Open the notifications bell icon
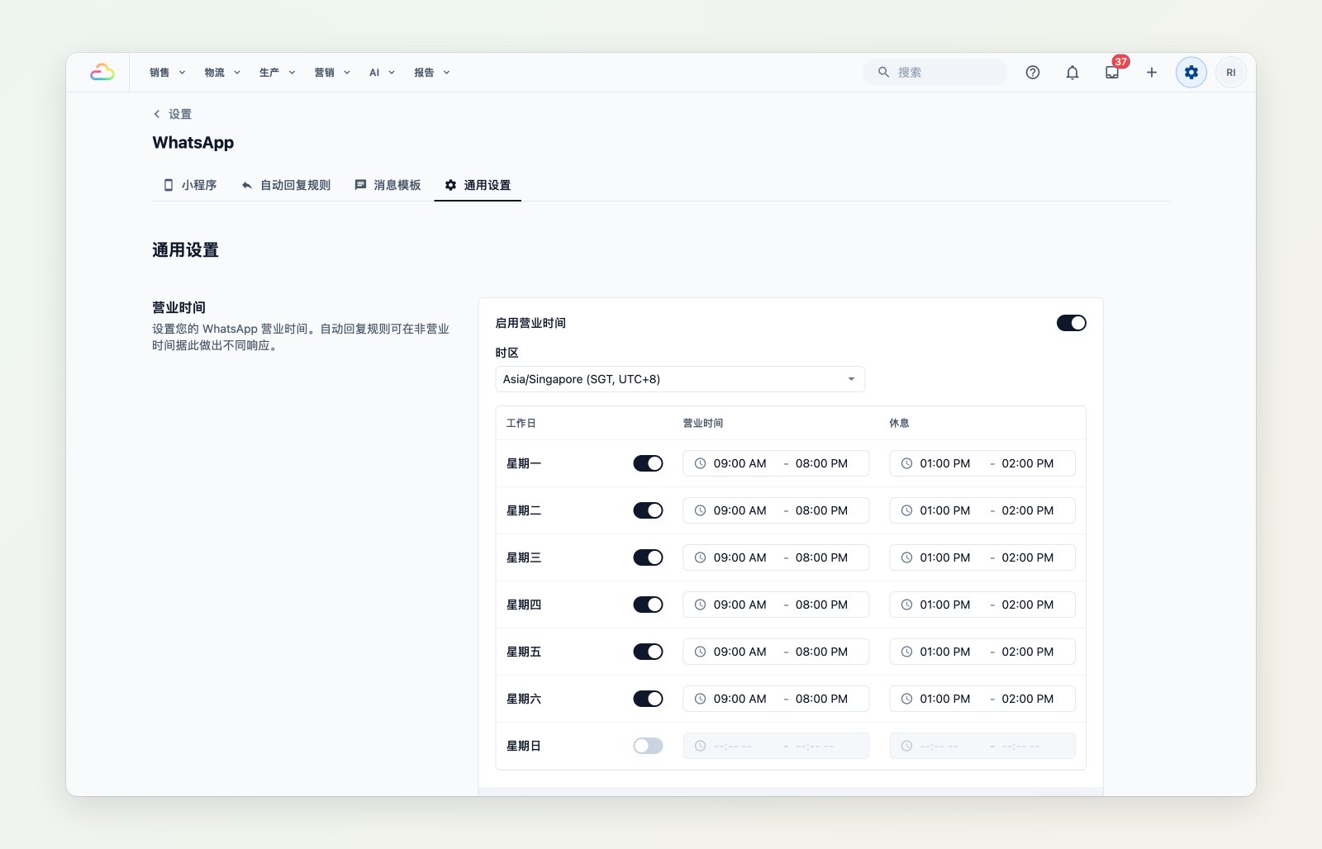Image resolution: width=1322 pixels, height=849 pixels. point(1072,73)
